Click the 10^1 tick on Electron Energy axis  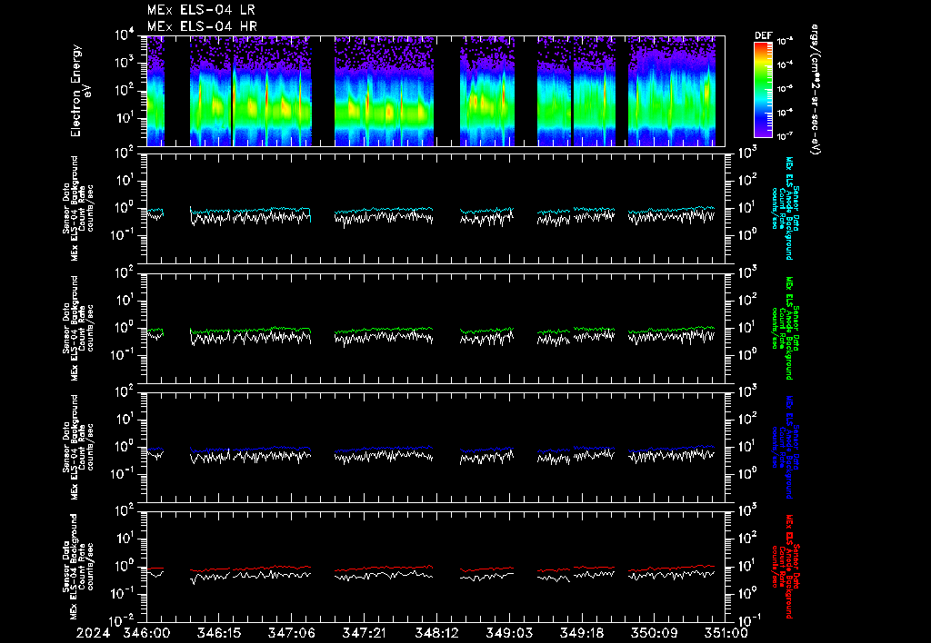[x=125, y=117]
